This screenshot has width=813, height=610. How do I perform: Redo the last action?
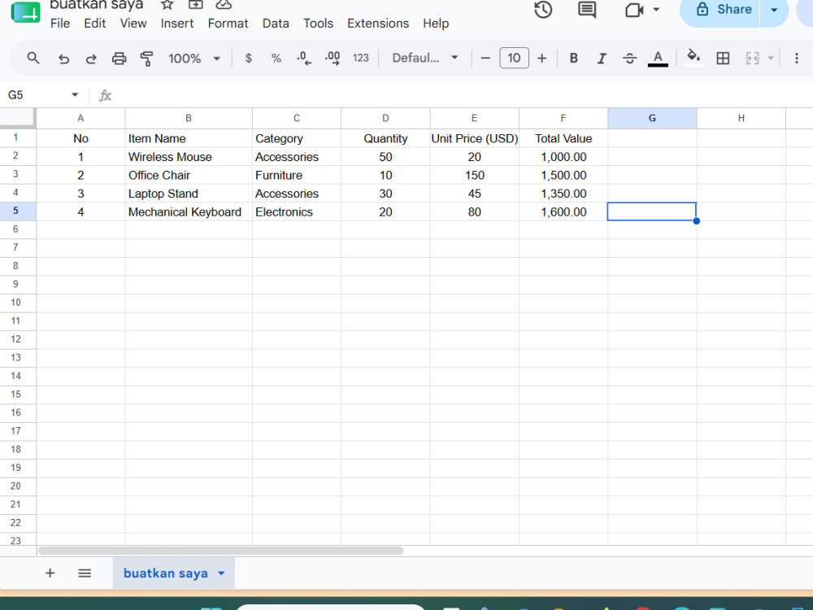pyautogui.click(x=91, y=59)
